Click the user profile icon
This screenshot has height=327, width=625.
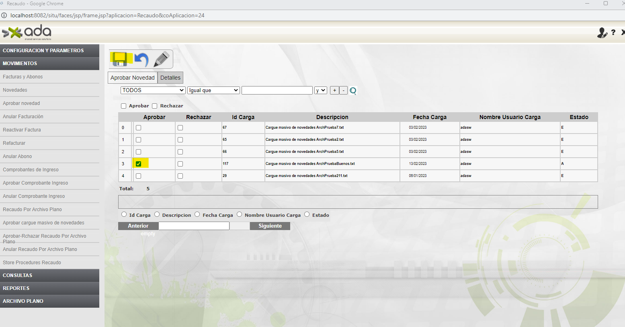coord(602,33)
